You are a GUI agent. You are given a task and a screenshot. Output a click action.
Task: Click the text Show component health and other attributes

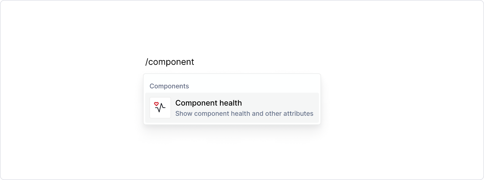(244, 113)
